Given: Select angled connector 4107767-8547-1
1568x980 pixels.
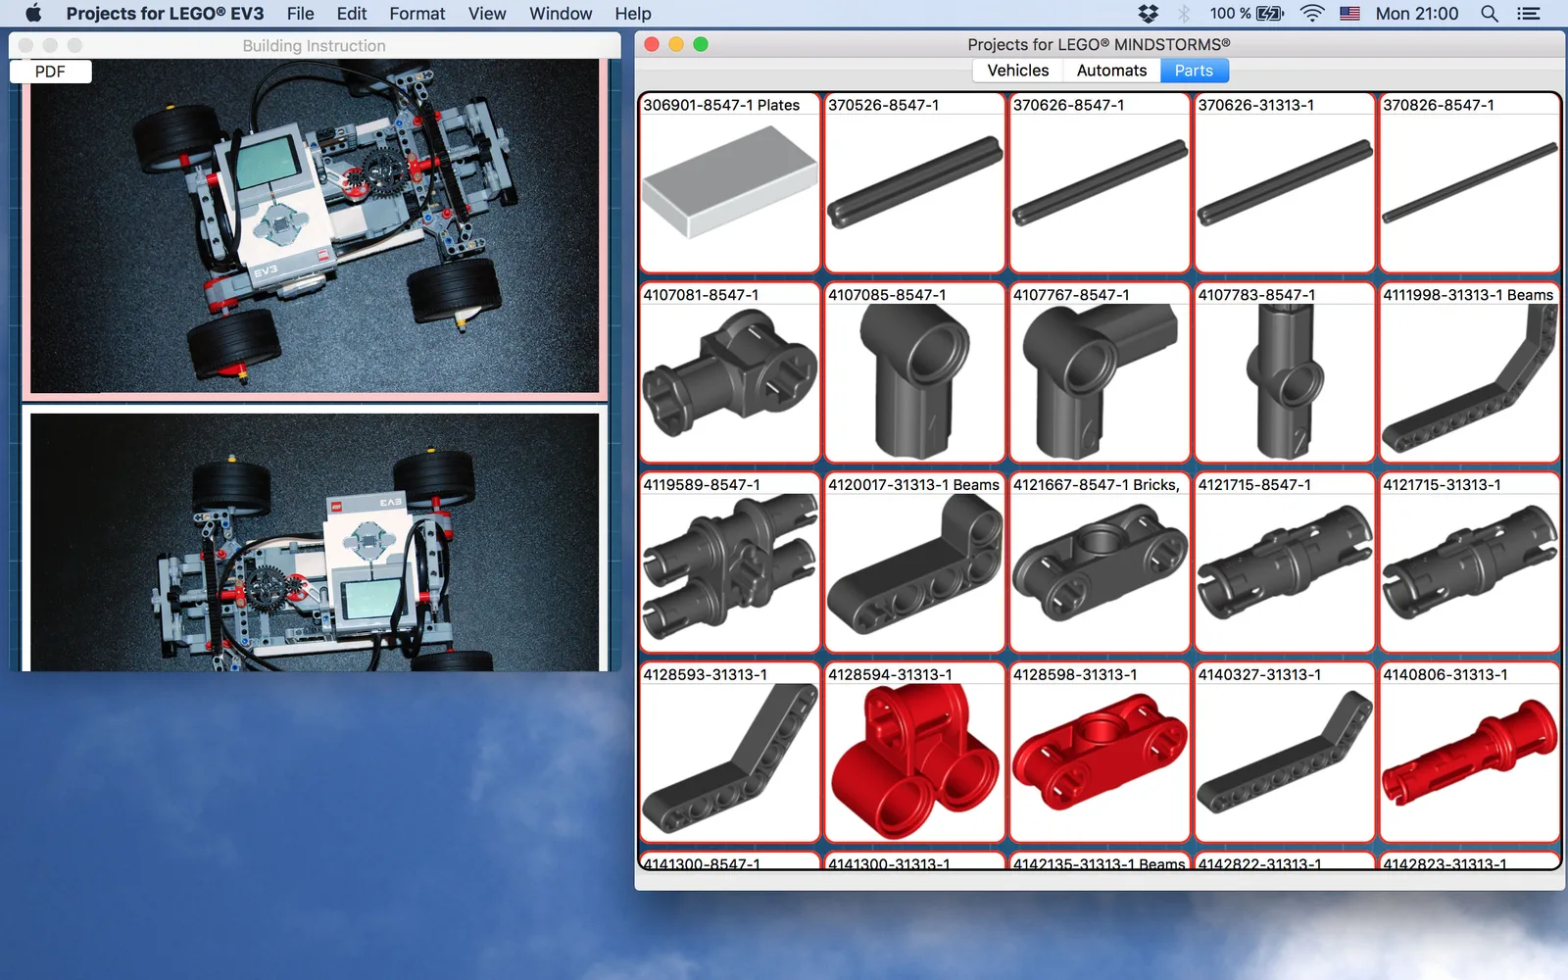Looking at the screenshot, I should click(x=1100, y=372).
